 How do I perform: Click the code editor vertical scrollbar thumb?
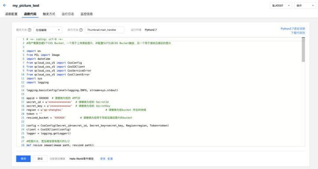click(x=303, y=50)
